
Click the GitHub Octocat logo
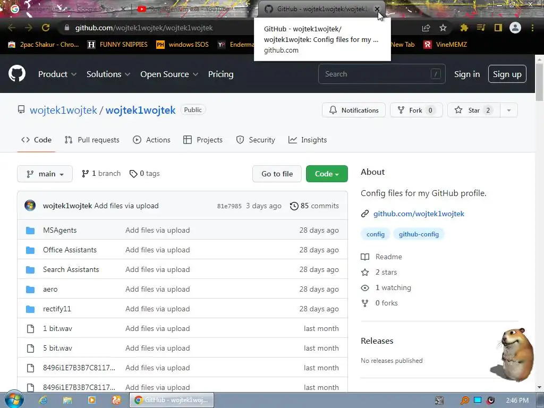[17, 73]
